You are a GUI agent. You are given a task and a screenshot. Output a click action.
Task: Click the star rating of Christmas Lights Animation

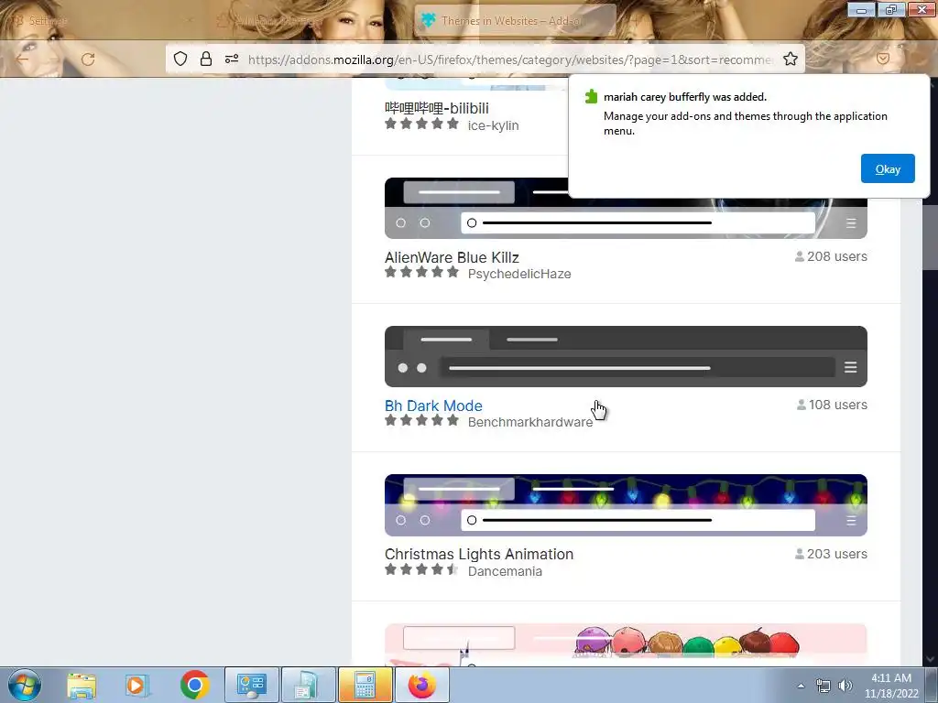[421, 569]
